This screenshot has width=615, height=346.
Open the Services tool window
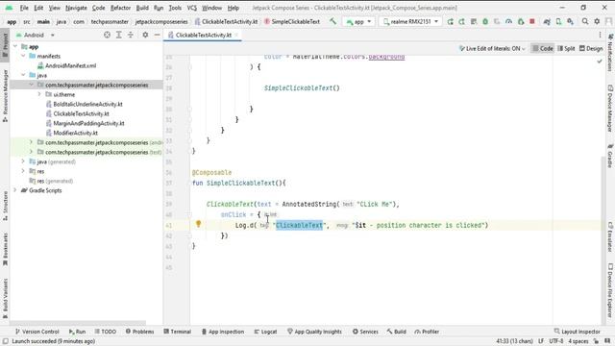[365, 332]
